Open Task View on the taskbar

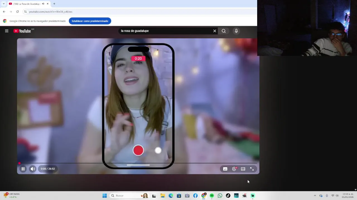point(154,196)
